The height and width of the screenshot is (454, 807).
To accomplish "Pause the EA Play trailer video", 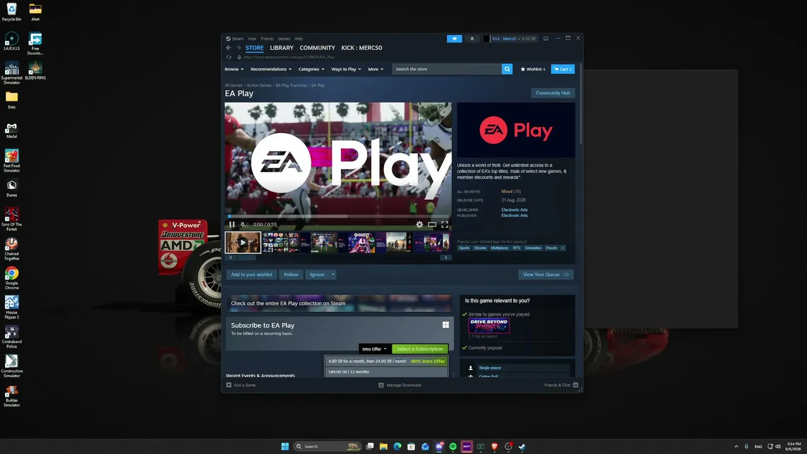I will pyautogui.click(x=232, y=224).
